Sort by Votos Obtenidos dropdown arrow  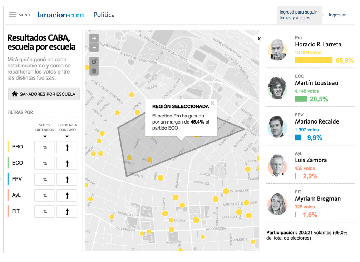(x=45, y=136)
